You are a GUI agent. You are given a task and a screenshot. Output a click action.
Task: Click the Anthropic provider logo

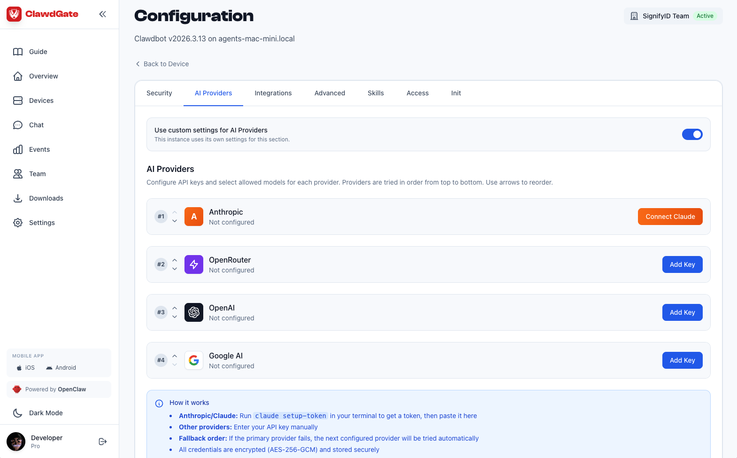click(x=194, y=217)
